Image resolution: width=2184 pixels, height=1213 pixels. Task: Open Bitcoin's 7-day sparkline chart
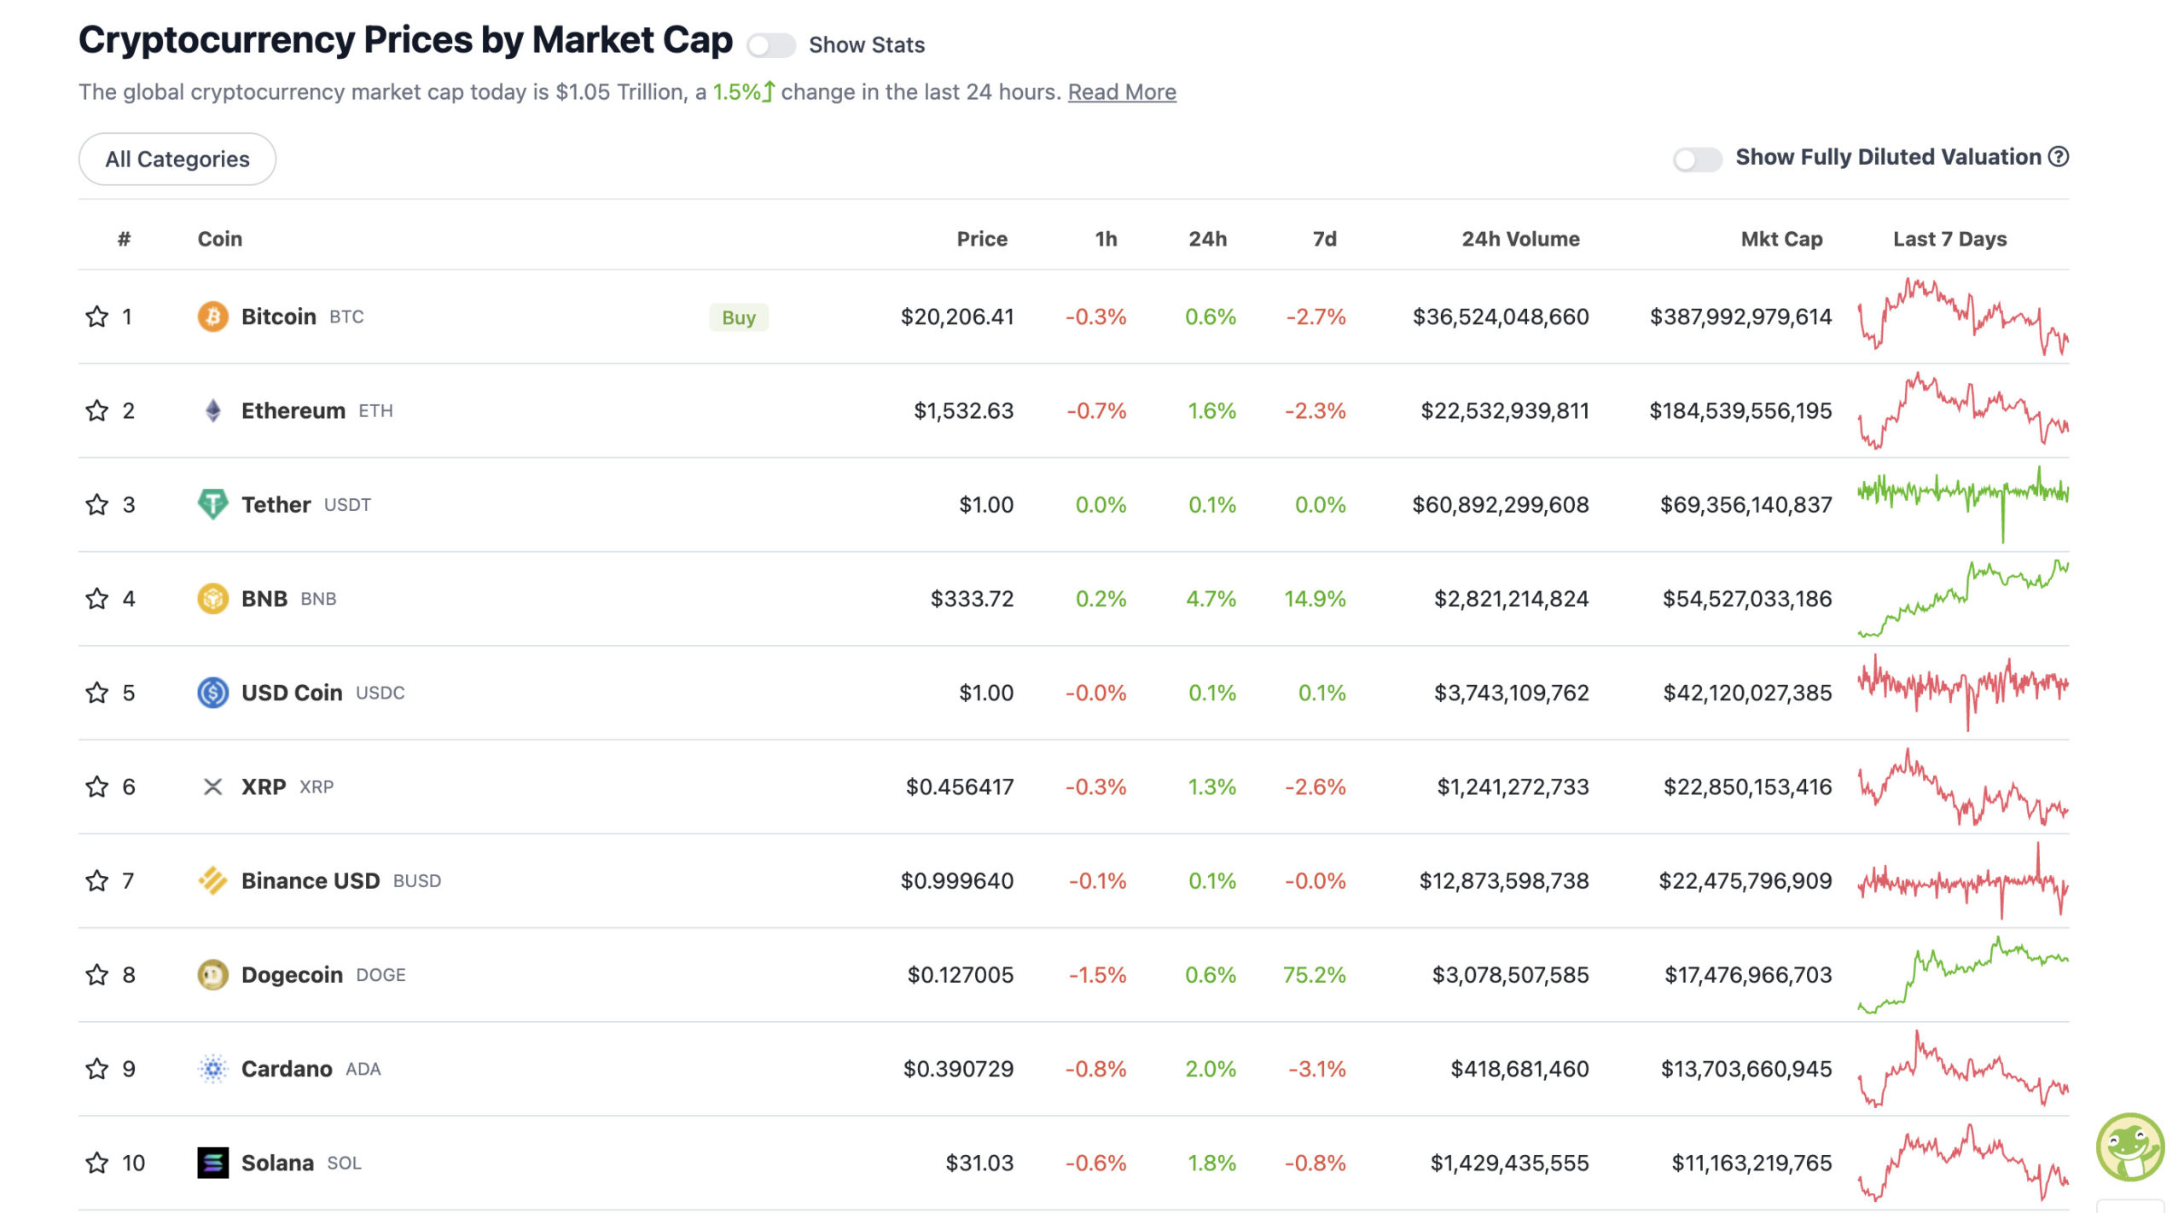point(1963,316)
